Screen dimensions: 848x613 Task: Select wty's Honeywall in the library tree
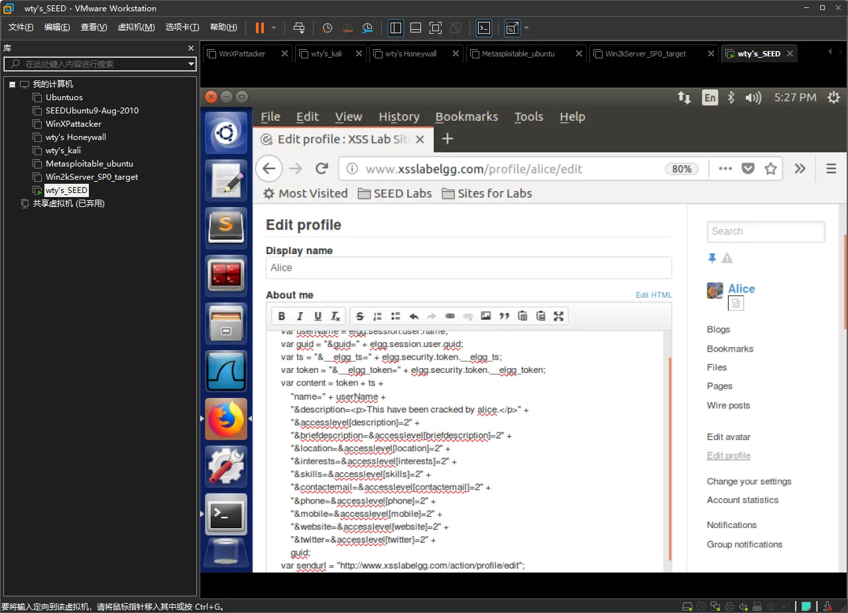coord(76,137)
